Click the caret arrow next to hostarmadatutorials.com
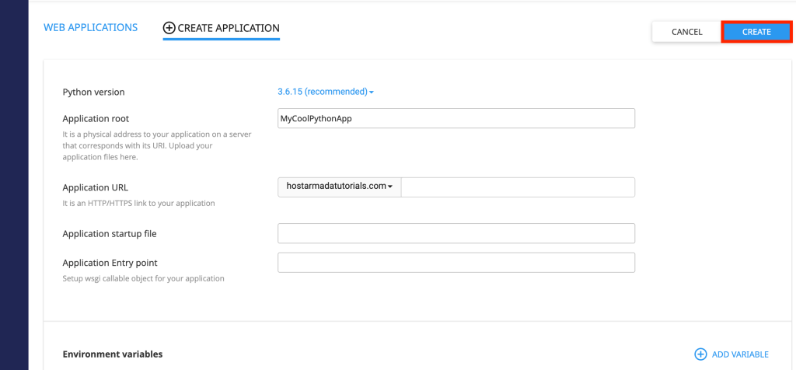The height and width of the screenshot is (370, 796). point(390,187)
